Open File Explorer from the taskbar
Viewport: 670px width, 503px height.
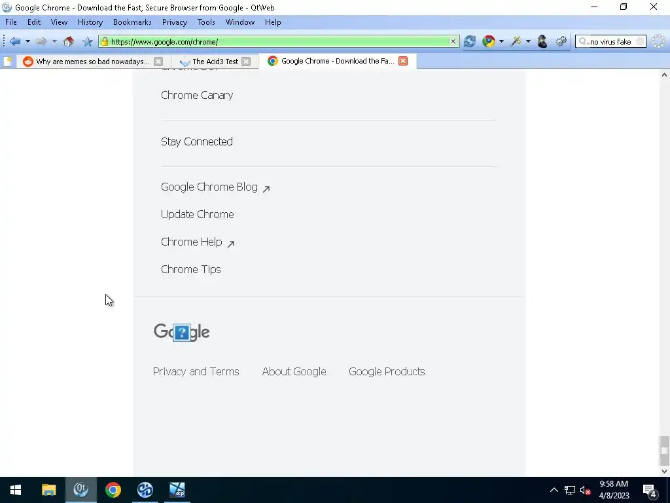[48, 490]
